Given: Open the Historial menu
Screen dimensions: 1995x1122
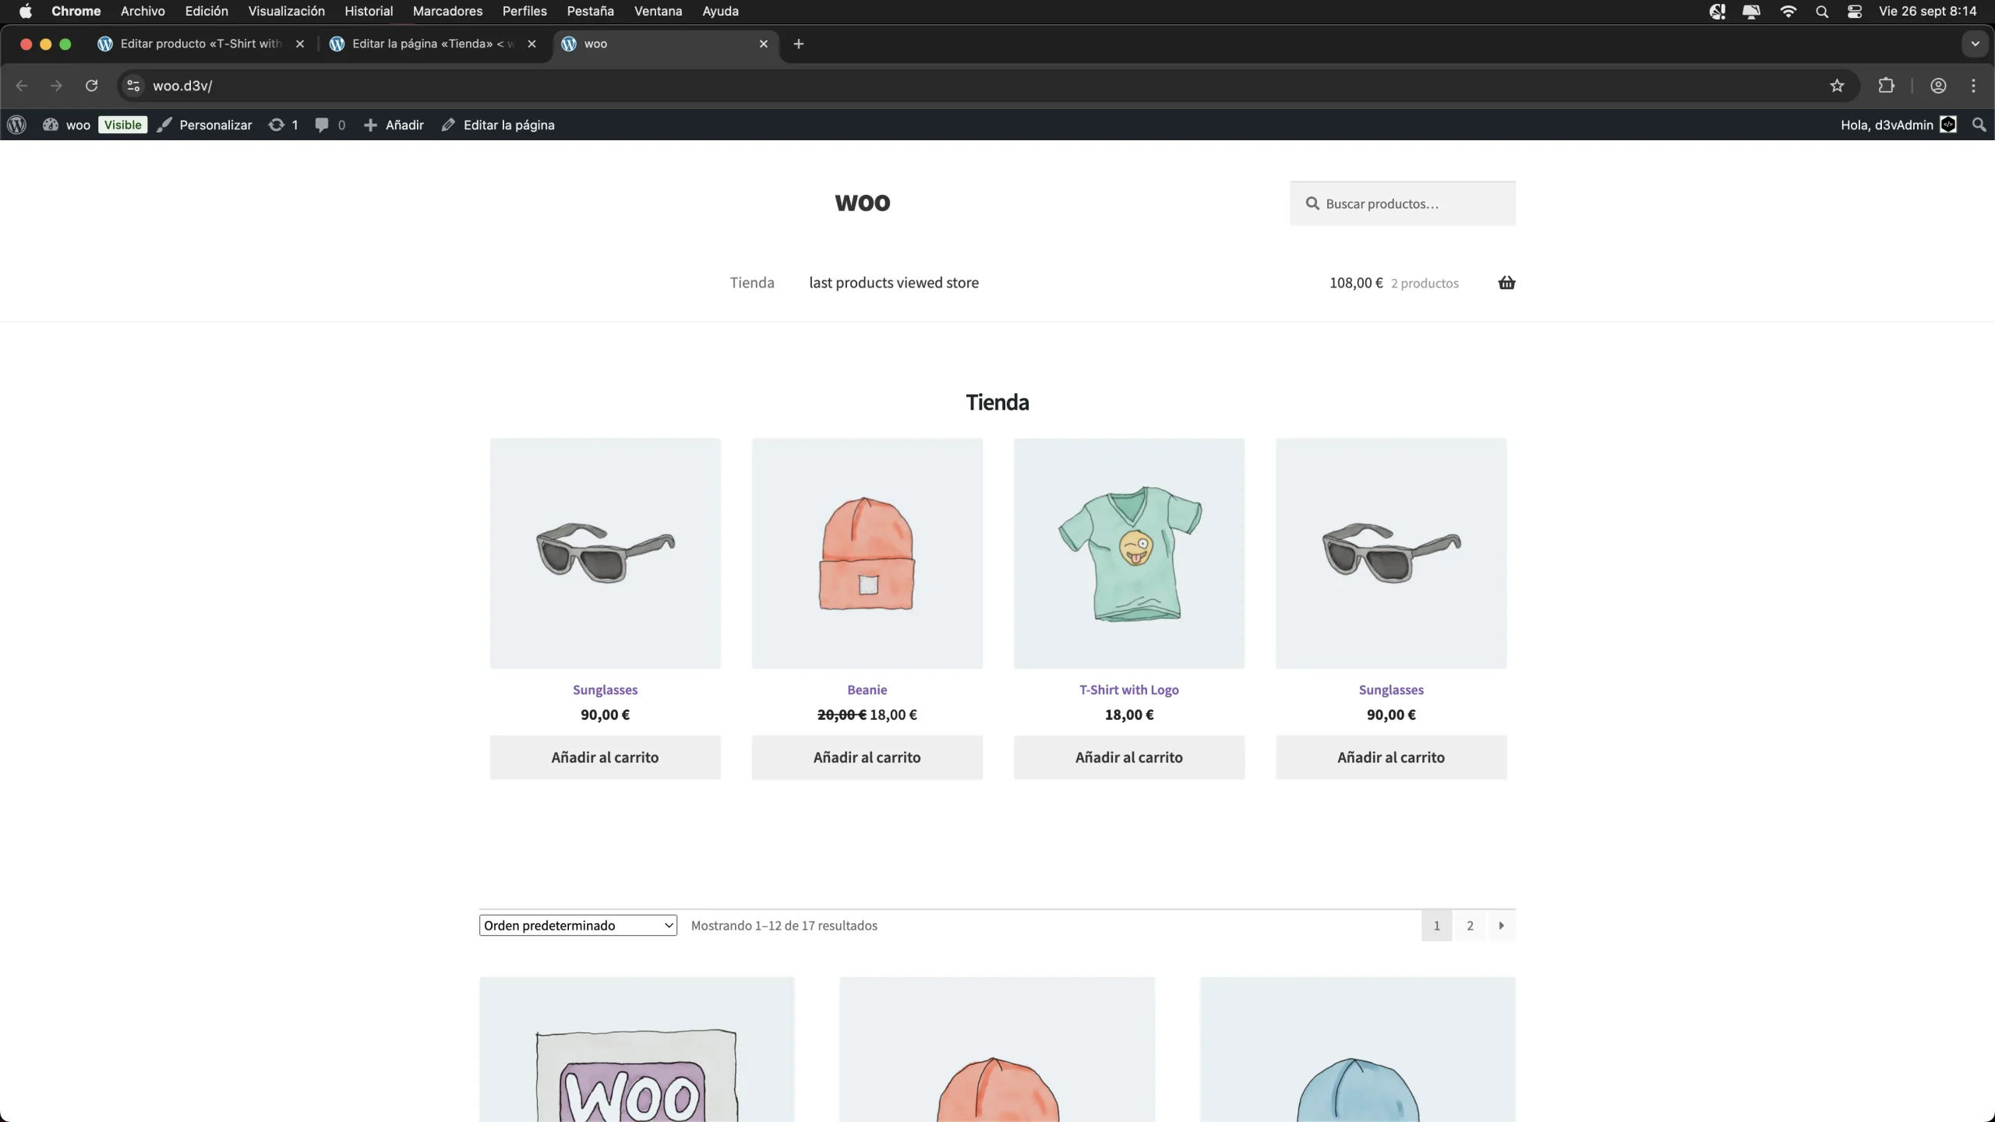Looking at the screenshot, I should [369, 11].
